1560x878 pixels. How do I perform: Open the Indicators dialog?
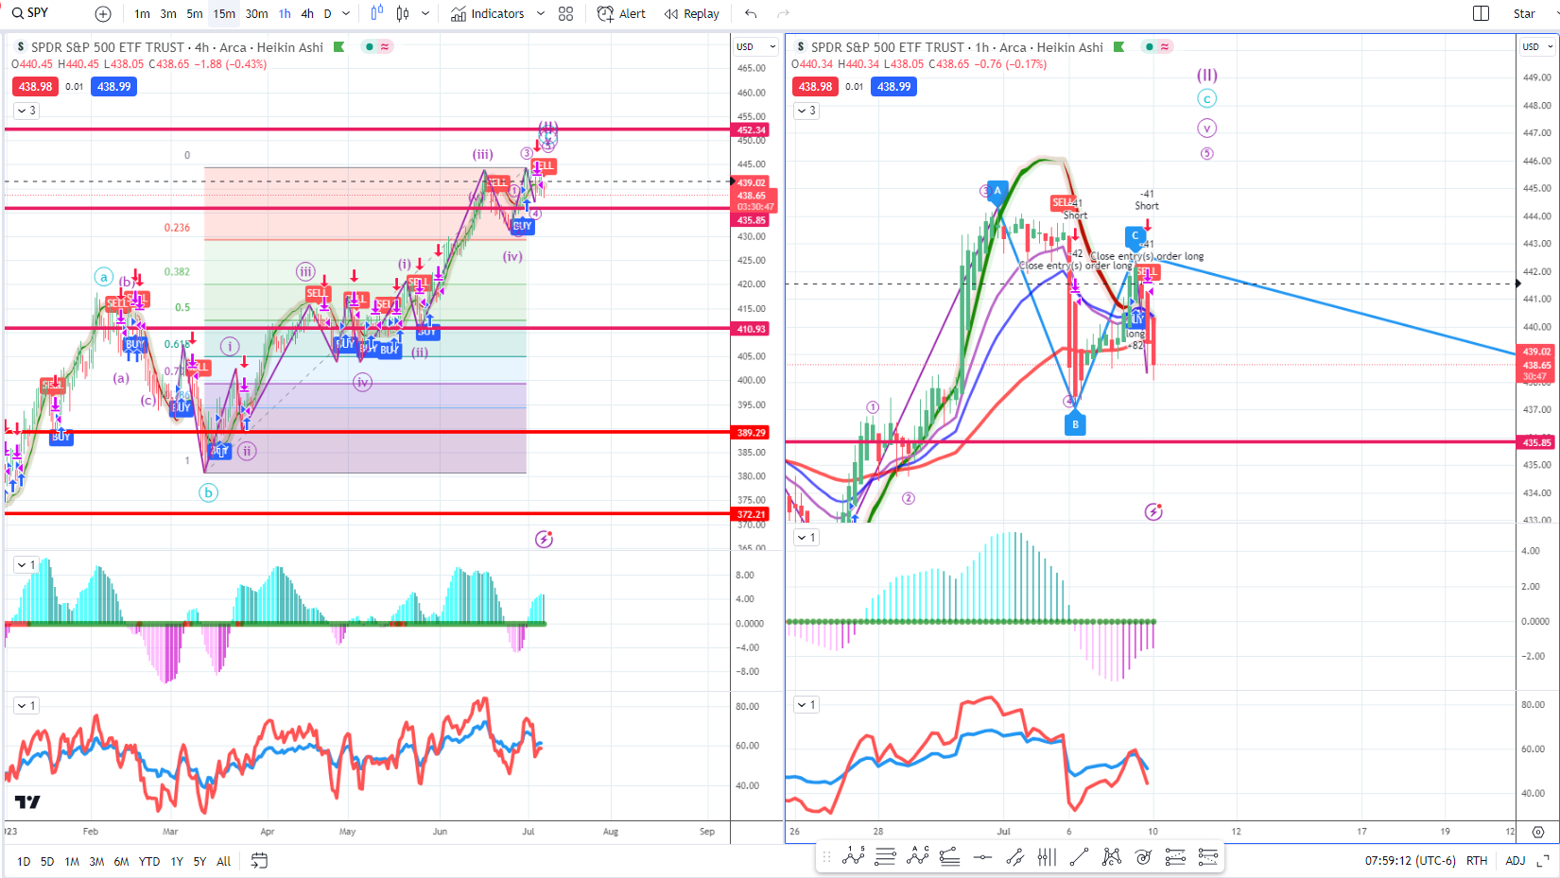click(488, 14)
